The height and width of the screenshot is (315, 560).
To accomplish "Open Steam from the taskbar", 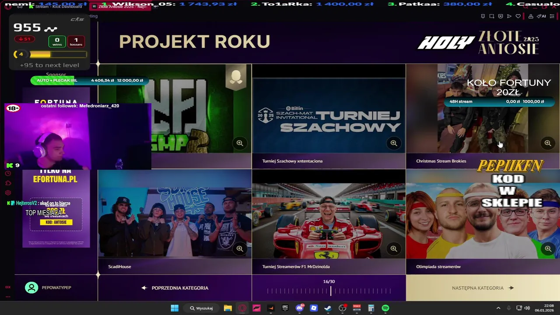I will pyautogui.click(x=328, y=308).
